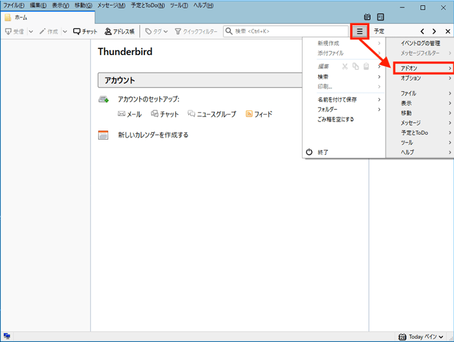Open the hamburger application menu button
The width and height of the screenshot is (454, 342).
pos(359,31)
